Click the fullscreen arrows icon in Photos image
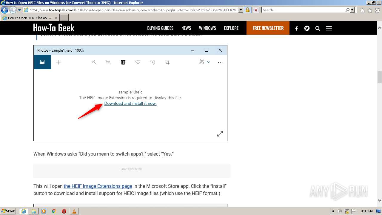Image resolution: width=382 pixels, height=215 pixels. pyautogui.click(x=220, y=134)
